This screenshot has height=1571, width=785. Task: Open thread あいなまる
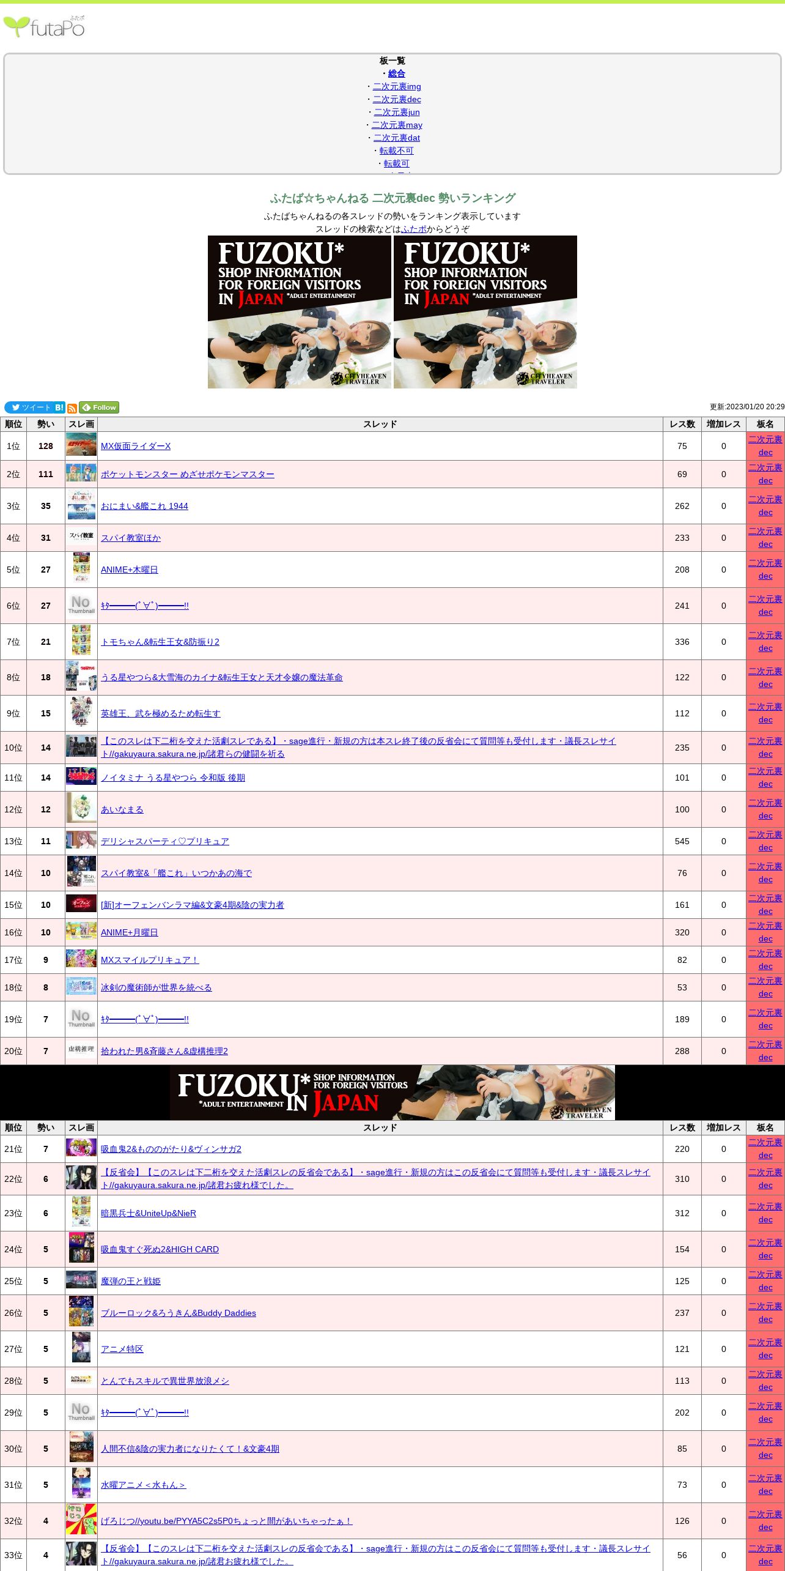[x=122, y=809]
